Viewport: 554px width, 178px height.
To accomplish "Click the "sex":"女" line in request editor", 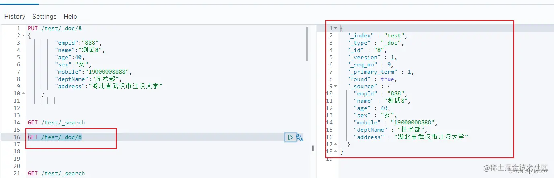I will [73, 65].
